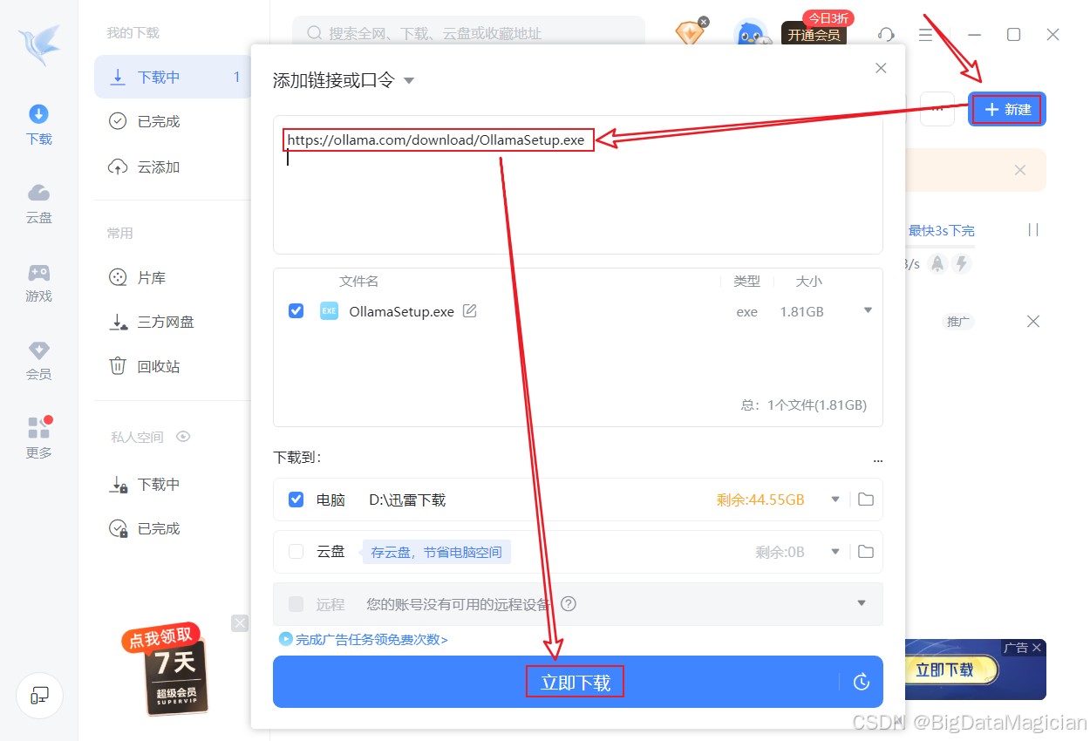Click the three-dot button beside 新建
The width and height of the screenshot is (1090, 741).
(937, 109)
